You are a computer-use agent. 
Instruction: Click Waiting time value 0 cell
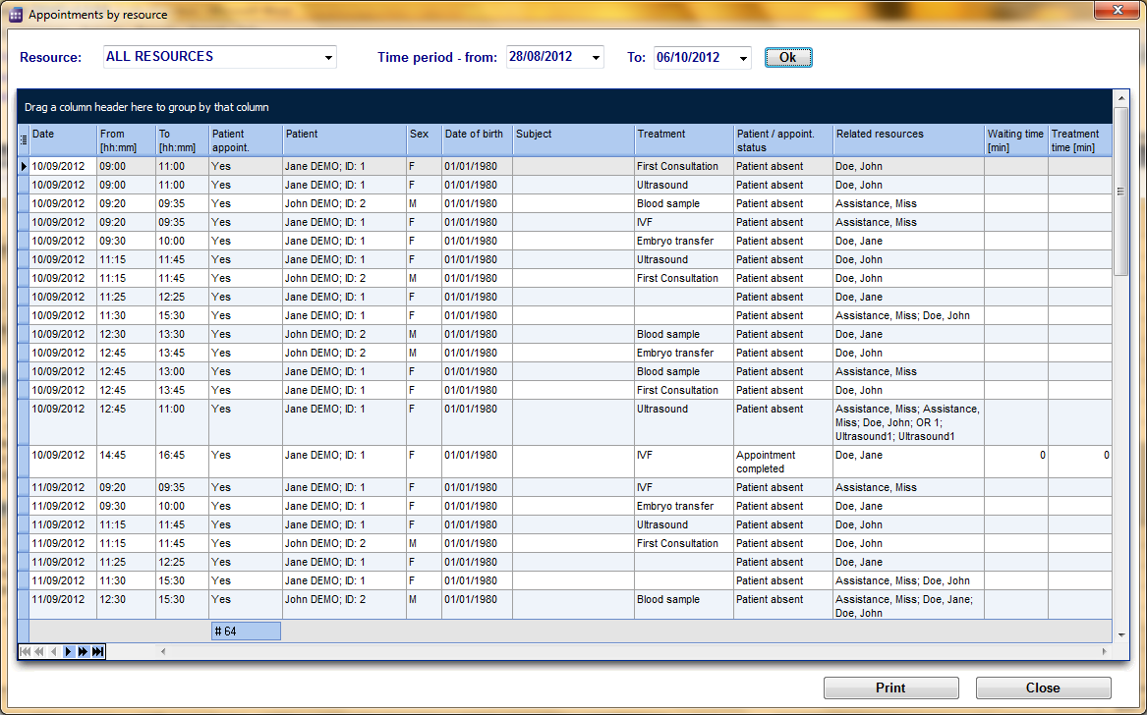[1016, 462]
